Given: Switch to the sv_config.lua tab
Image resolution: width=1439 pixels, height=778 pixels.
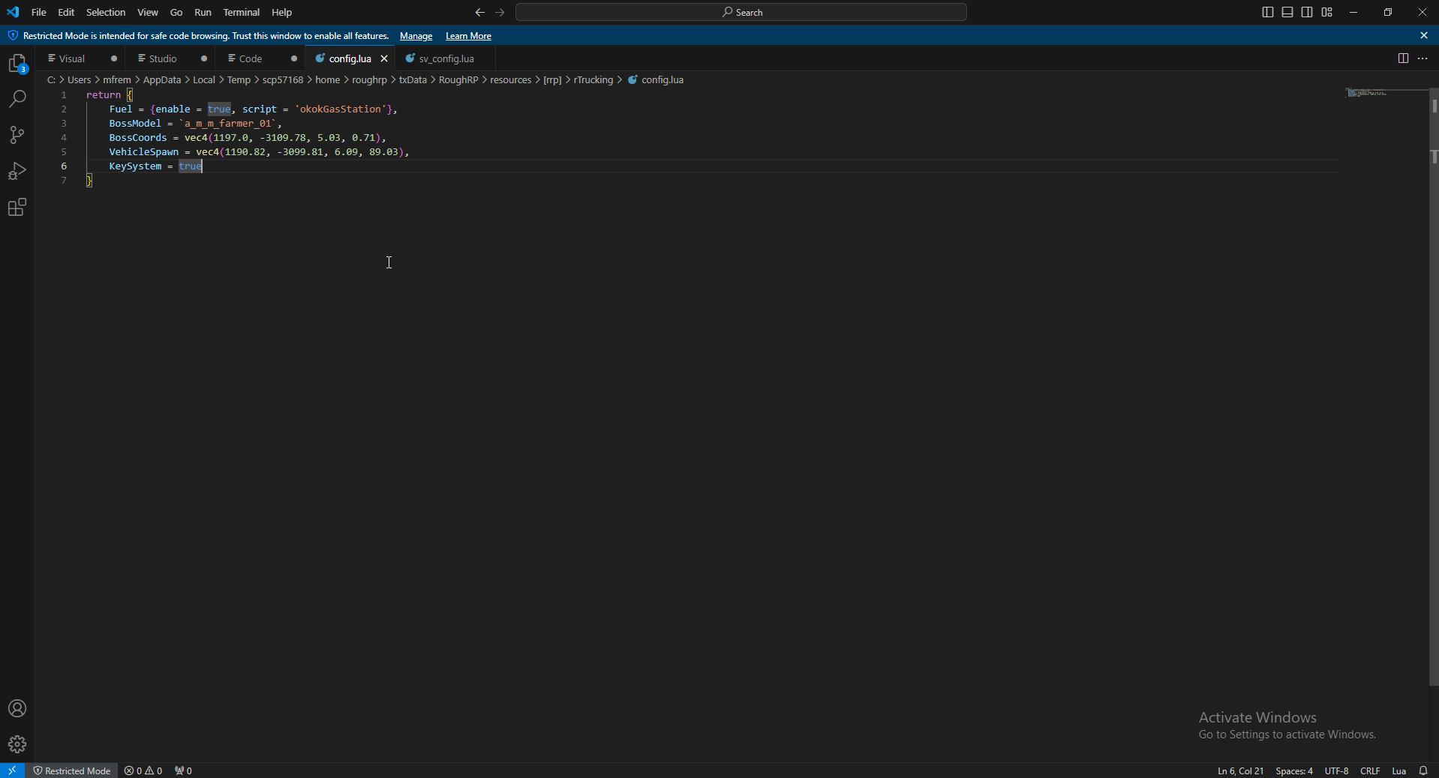Looking at the screenshot, I should [446, 58].
